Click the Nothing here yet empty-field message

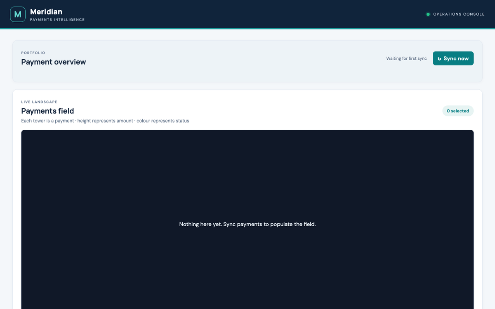247,224
